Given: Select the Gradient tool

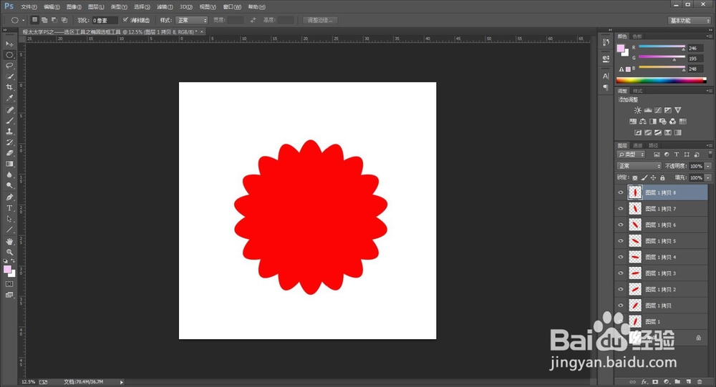Looking at the screenshot, I should [9, 164].
